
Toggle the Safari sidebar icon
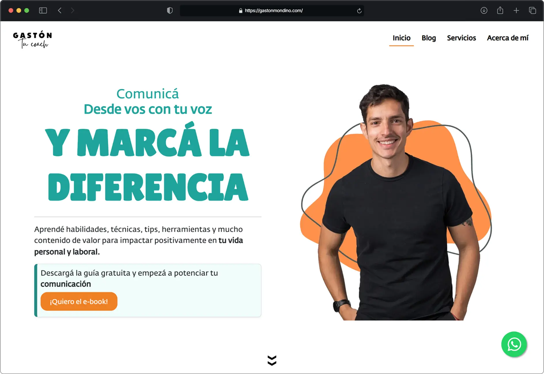point(43,11)
